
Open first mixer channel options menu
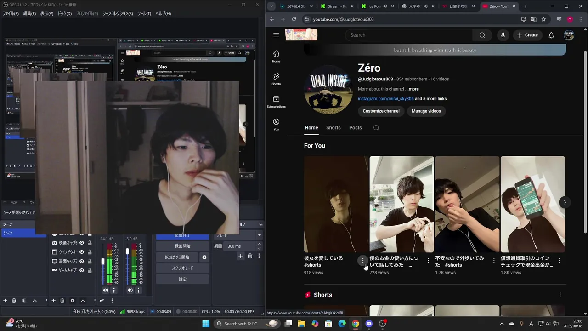[x=113, y=290]
